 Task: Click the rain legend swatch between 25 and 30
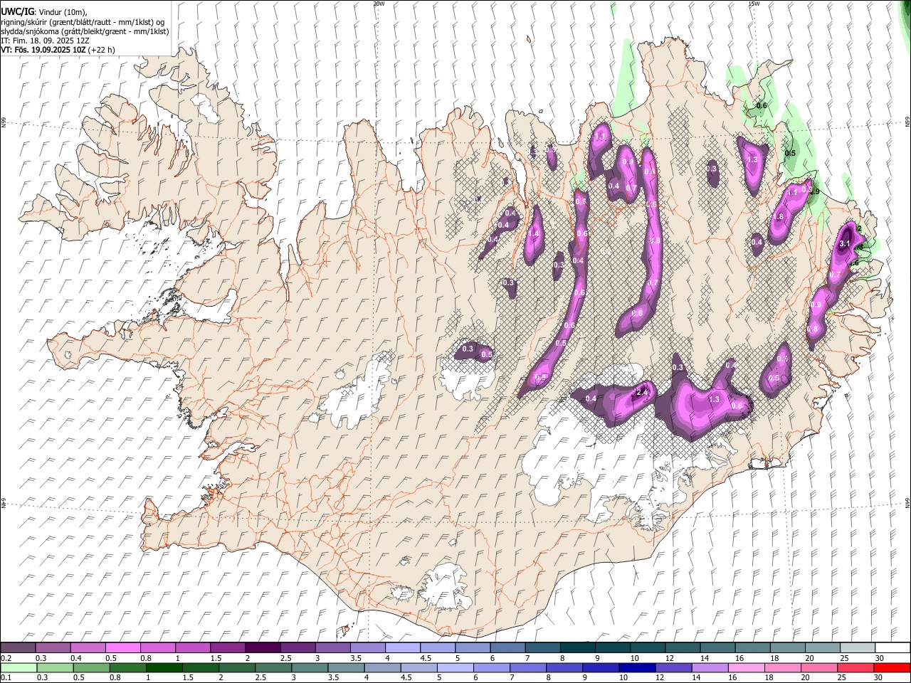click(x=855, y=667)
